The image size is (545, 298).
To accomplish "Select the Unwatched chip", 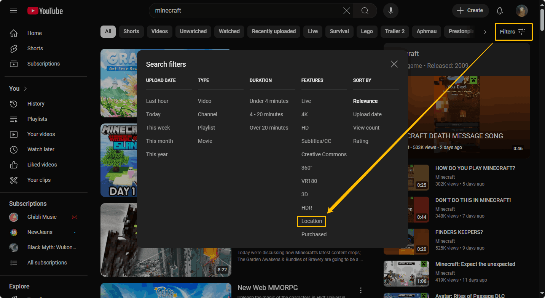I will (x=193, y=31).
